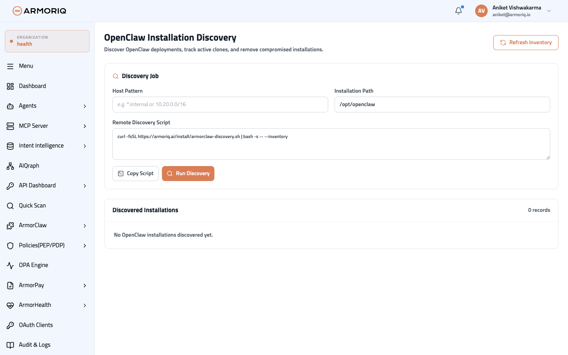Click the Dashboard grid icon
Screen dimensions: 568x355
(10, 86)
